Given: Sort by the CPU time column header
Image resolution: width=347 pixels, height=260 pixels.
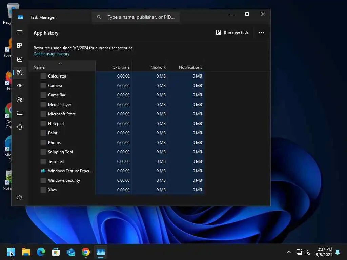Looking at the screenshot, I should point(114,66).
